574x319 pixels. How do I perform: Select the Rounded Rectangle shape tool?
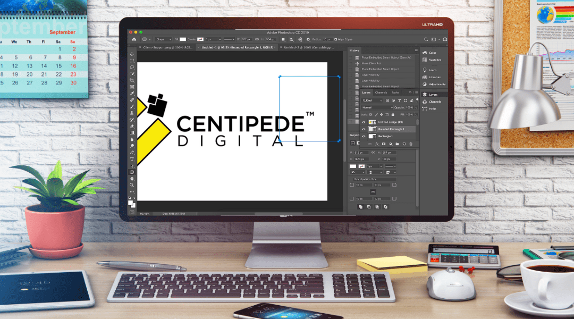click(x=132, y=172)
